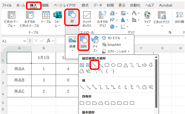Switch to the 数式 tab
The height and width of the screenshot is (114, 185).
coord(85,5)
